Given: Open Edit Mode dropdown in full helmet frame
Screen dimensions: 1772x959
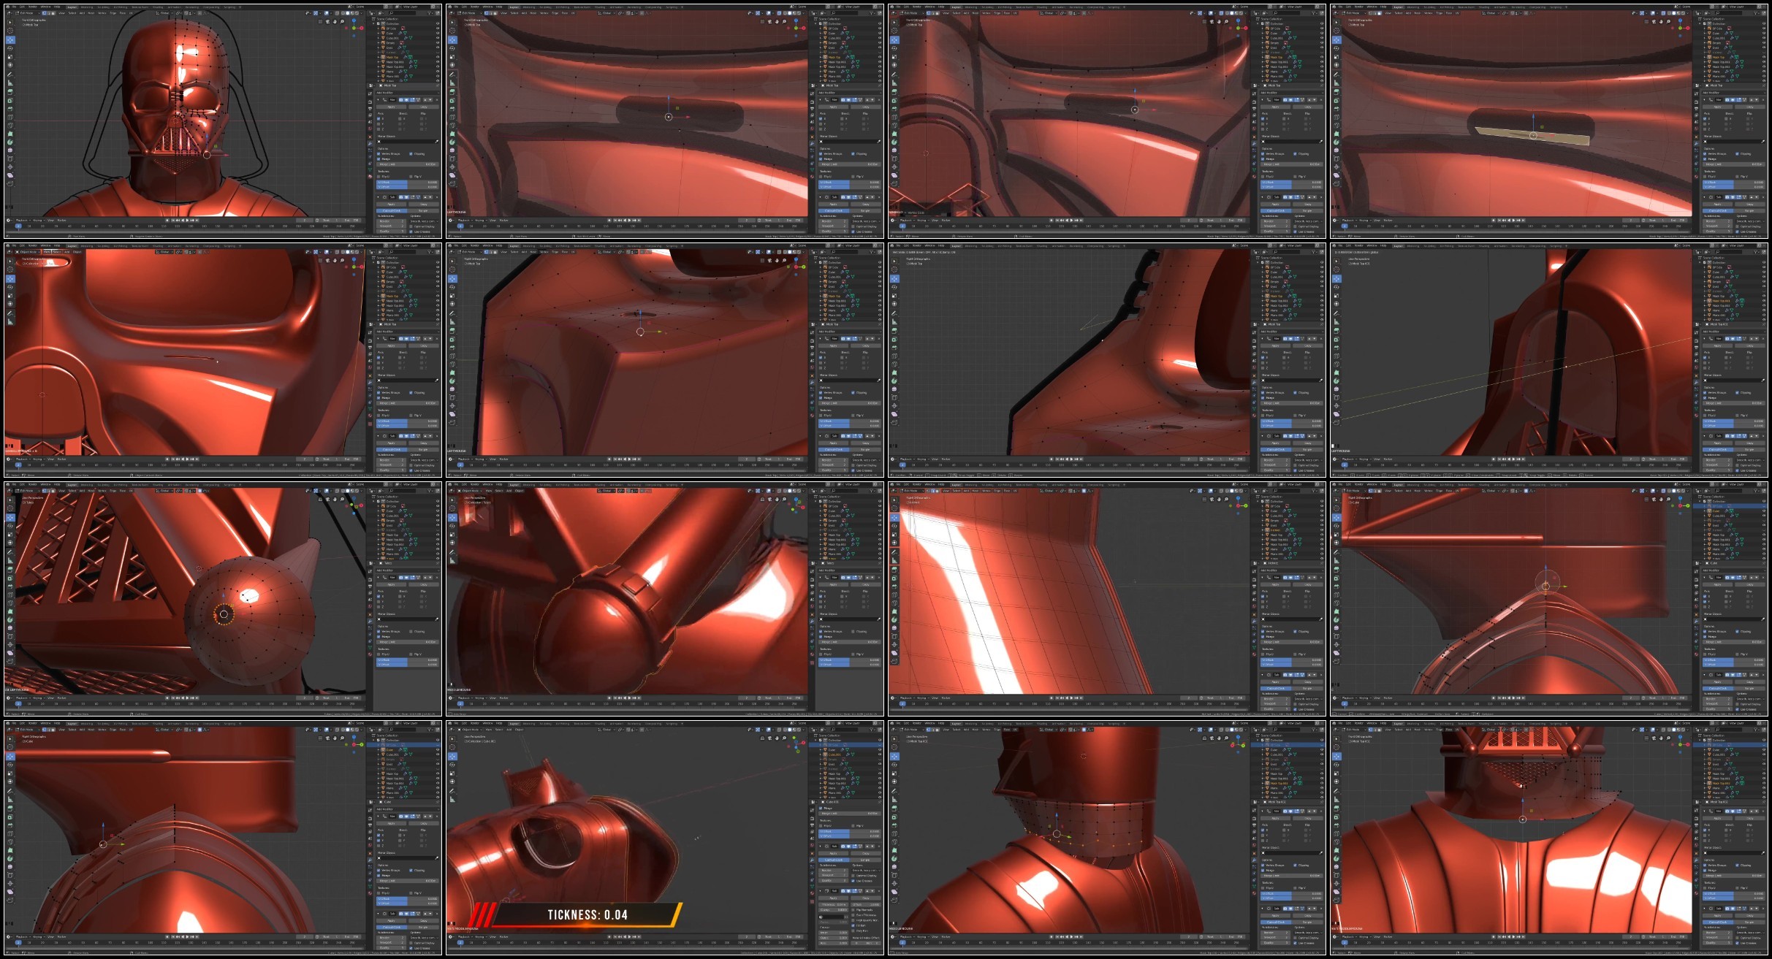Looking at the screenshot, I should tap(28, 13).
